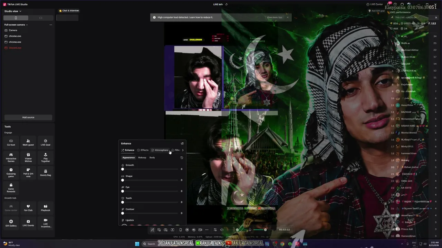Screen dimensions: 442x248
Task: Open the LIVE Events tool
Action: [28, 223]
